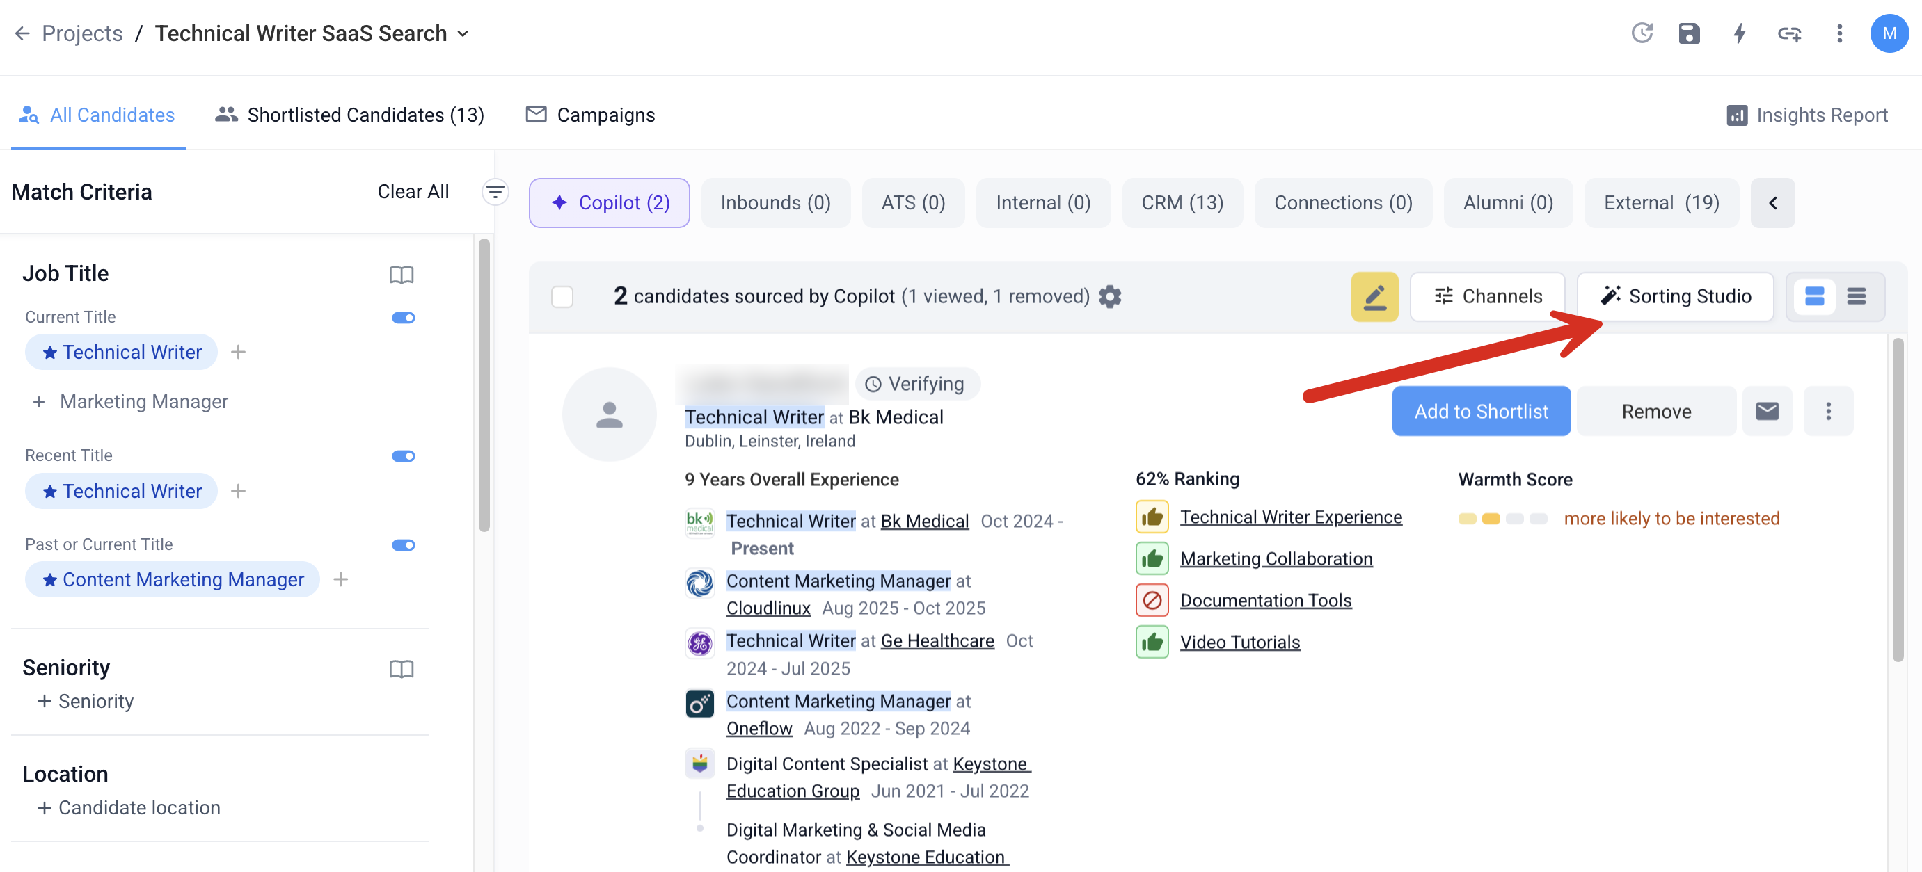This screenshot has height=872, width=1922.
Task: Click the Match Criteria panel scrollbar
Action: coord(484,384)
